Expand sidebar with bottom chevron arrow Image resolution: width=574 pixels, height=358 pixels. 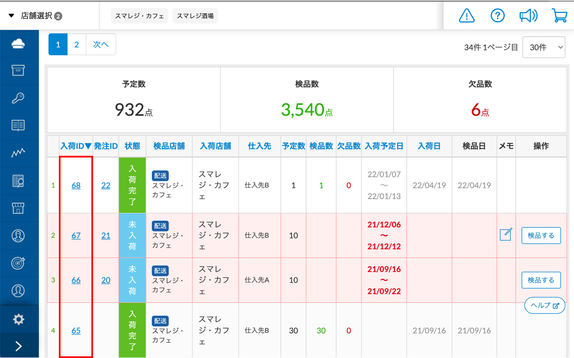18,346
